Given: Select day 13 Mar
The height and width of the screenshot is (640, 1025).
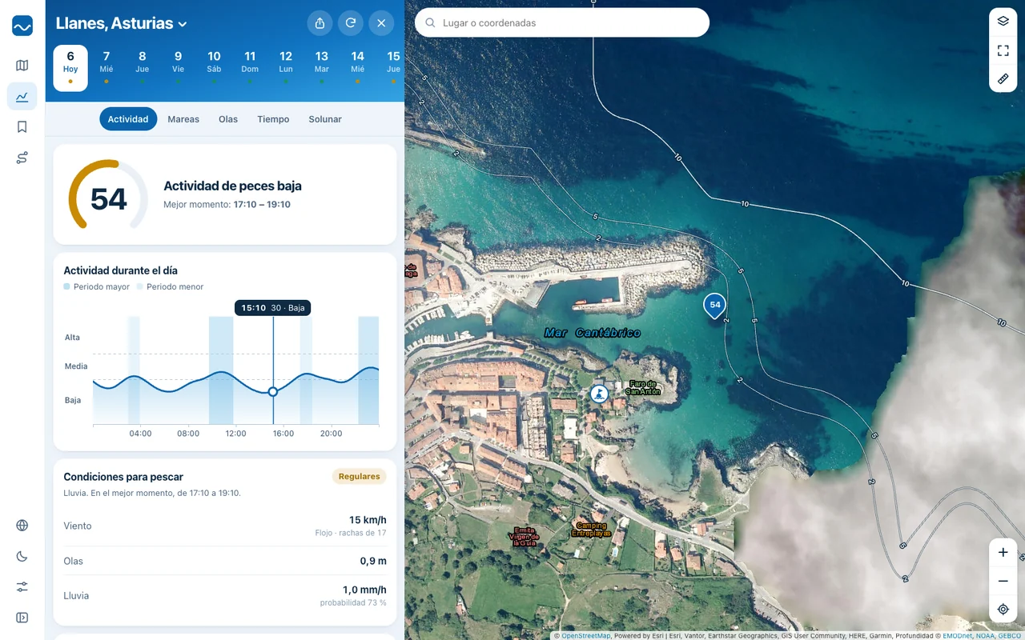Looking at the screenshot, I should (x=322, y=67).
